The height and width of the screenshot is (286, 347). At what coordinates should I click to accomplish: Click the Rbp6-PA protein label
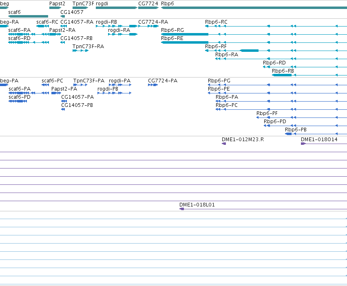[x=227, y=97]
